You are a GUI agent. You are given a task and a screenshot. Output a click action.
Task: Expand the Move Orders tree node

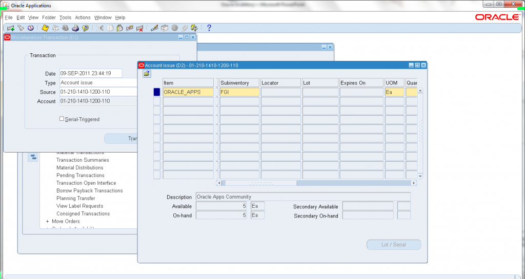48,222
